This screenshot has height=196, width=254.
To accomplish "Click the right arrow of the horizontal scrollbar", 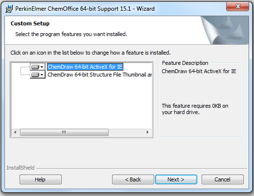I will coord(147,132).
